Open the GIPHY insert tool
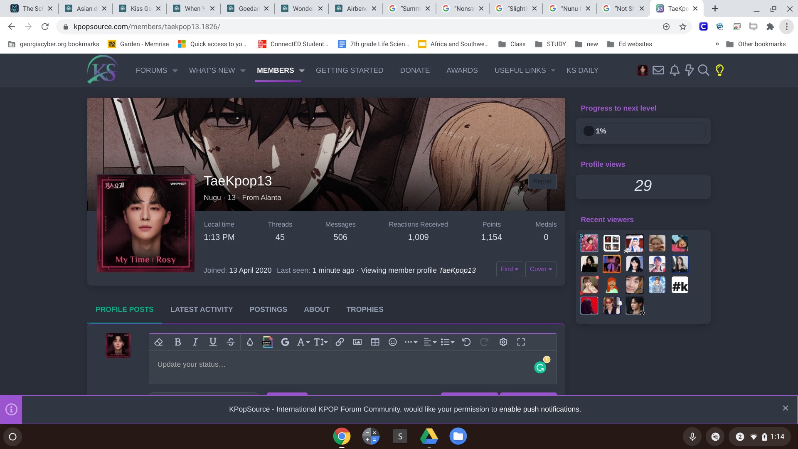The height and width of the screenshot is (449, 798). click(267, 342)
